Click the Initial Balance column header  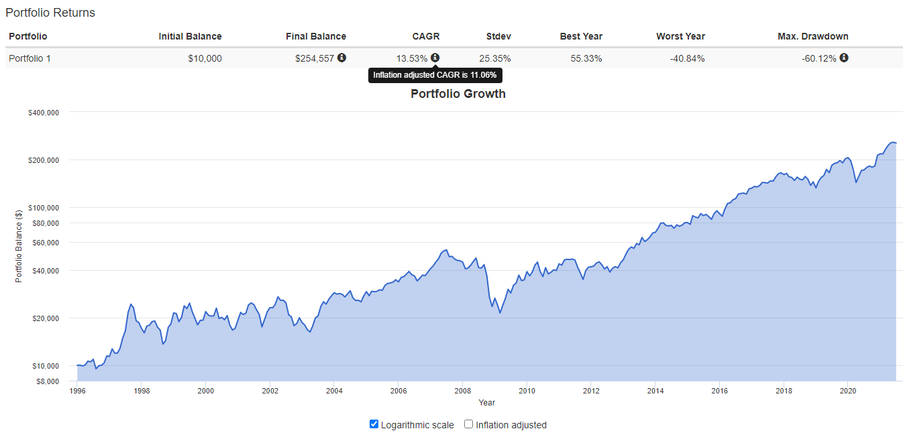click(x=190, y=36)
